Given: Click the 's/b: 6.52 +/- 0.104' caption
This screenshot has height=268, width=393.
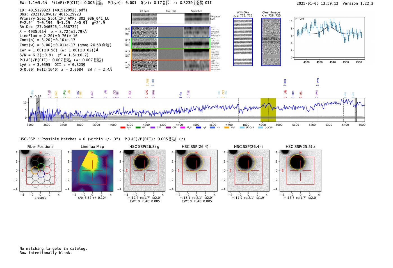Looking at the screenshot, I should [92, 198].
